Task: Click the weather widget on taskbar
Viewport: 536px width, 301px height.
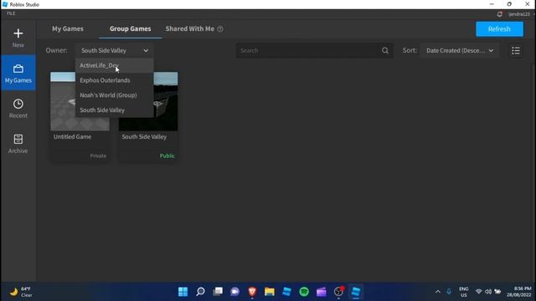Action: (20, 292)
